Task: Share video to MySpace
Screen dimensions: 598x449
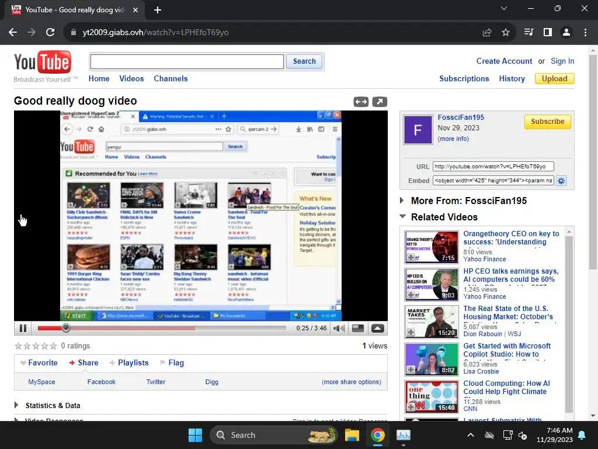Action: point(41,382)
